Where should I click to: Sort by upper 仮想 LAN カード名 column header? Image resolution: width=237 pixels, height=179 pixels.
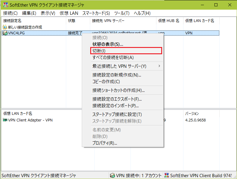point(201,21)
